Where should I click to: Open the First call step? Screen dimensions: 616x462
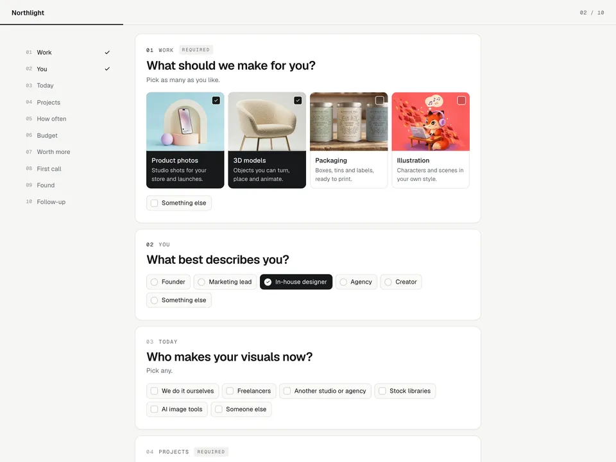click(x=67, y=169)
